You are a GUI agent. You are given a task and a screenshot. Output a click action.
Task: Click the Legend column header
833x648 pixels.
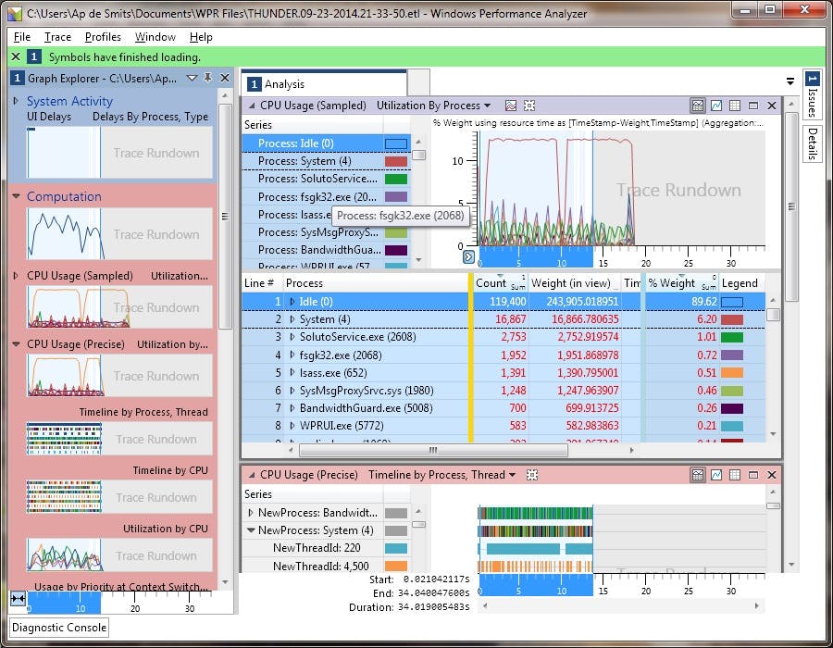tap(742, 283)
